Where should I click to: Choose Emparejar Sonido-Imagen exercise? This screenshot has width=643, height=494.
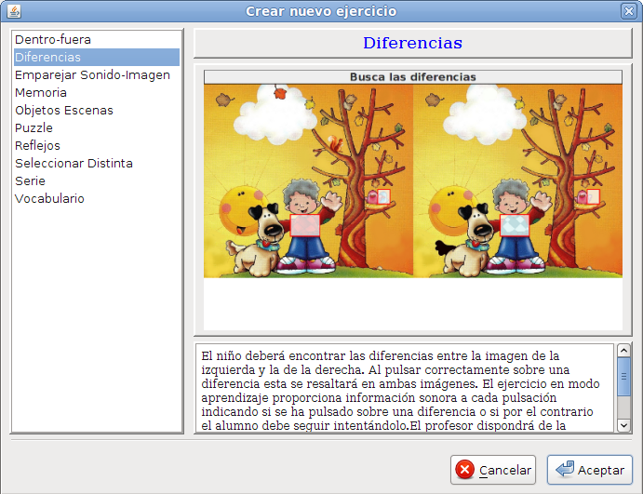click(97, 75)
